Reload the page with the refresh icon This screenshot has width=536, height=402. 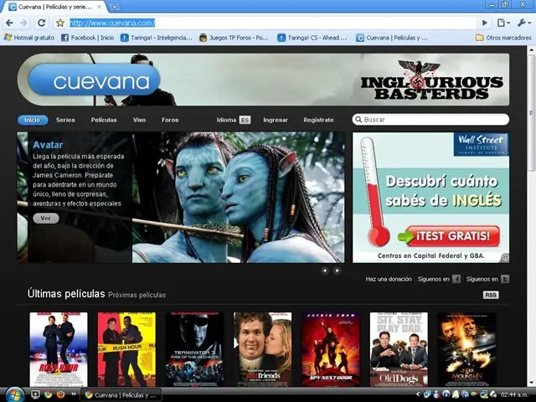[41, 23]
